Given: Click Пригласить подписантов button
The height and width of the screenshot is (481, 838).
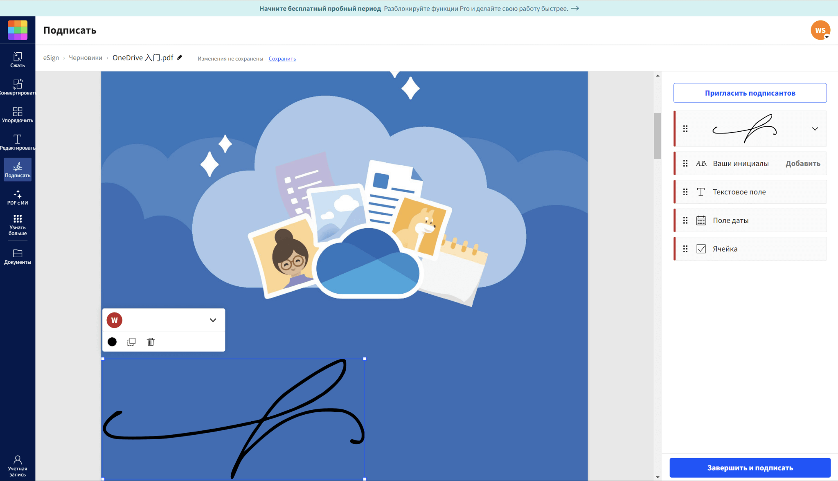Looking at the screenshot, I should tap(750, 93).
